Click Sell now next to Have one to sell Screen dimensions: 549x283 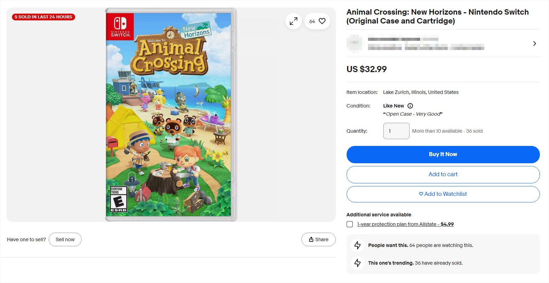pos(65,239)
